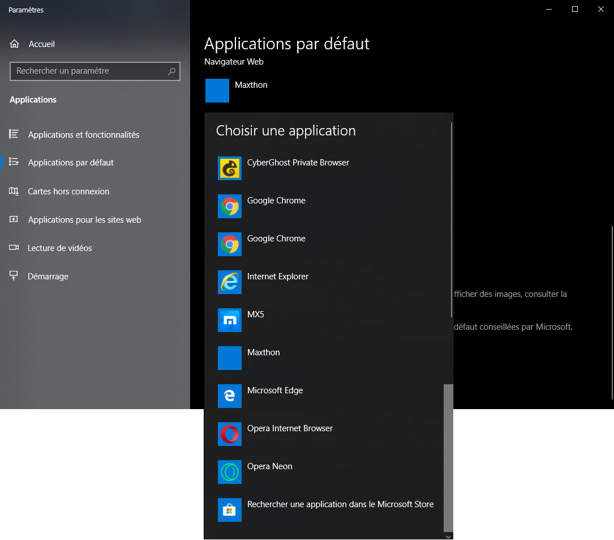
Task: Click the Opera Internet Browser icon
Action: [229, 434]
